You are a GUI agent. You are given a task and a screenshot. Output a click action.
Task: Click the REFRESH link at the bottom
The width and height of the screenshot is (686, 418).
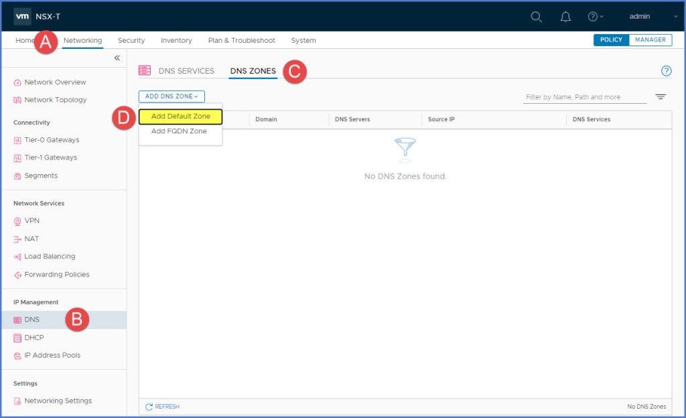tap(163, 406)
